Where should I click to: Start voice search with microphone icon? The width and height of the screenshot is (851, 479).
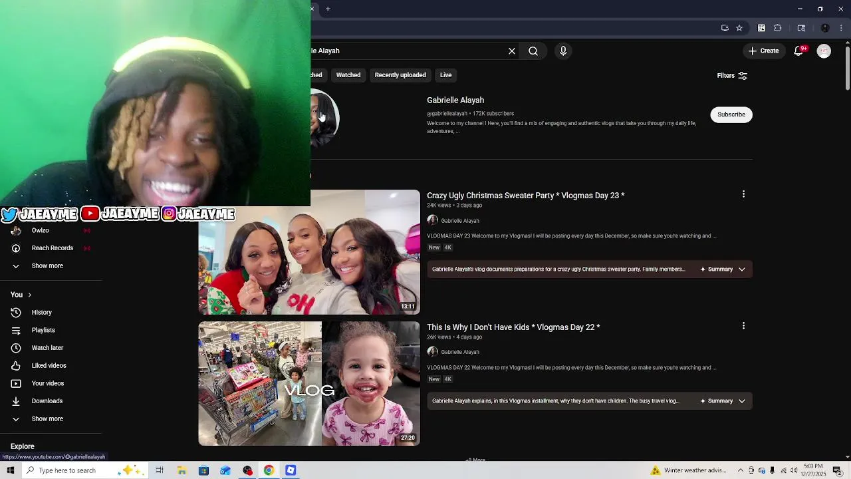(x=563, y=51)
